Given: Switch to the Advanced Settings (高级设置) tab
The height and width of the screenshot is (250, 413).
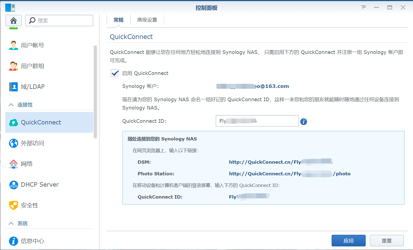Looking at the screenshot, I should coord(147,20).
